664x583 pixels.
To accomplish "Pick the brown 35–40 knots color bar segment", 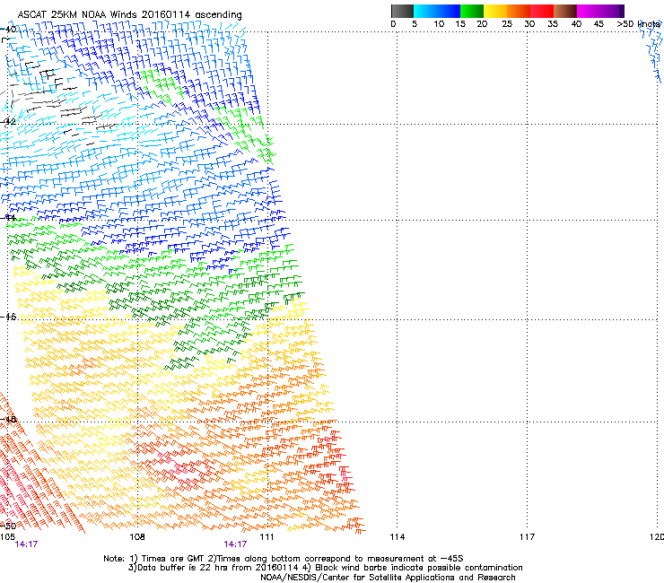I will tap(565, 11).
